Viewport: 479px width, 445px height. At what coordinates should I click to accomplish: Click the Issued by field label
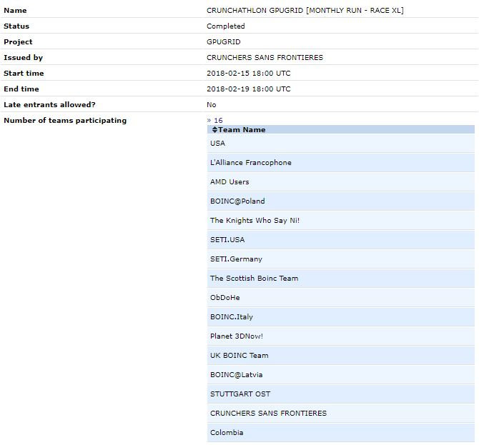click(23, 57)
